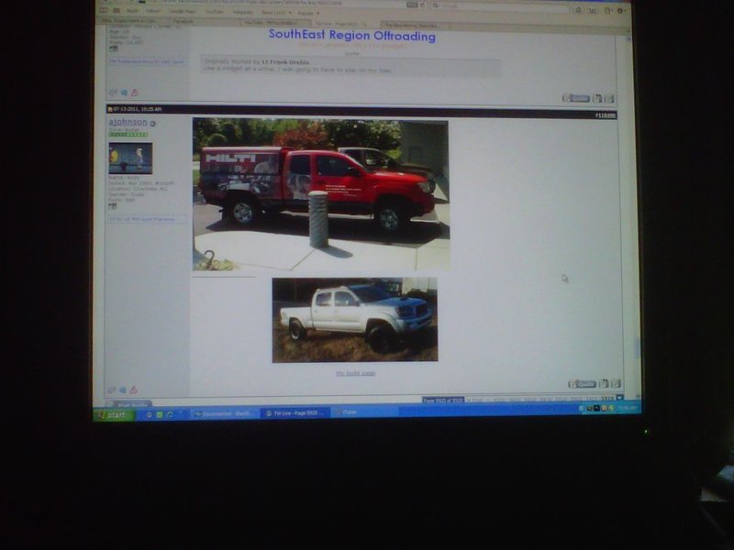Click the report post icon under the top post
Screen dimensions: 734x550
coord(135,93)
